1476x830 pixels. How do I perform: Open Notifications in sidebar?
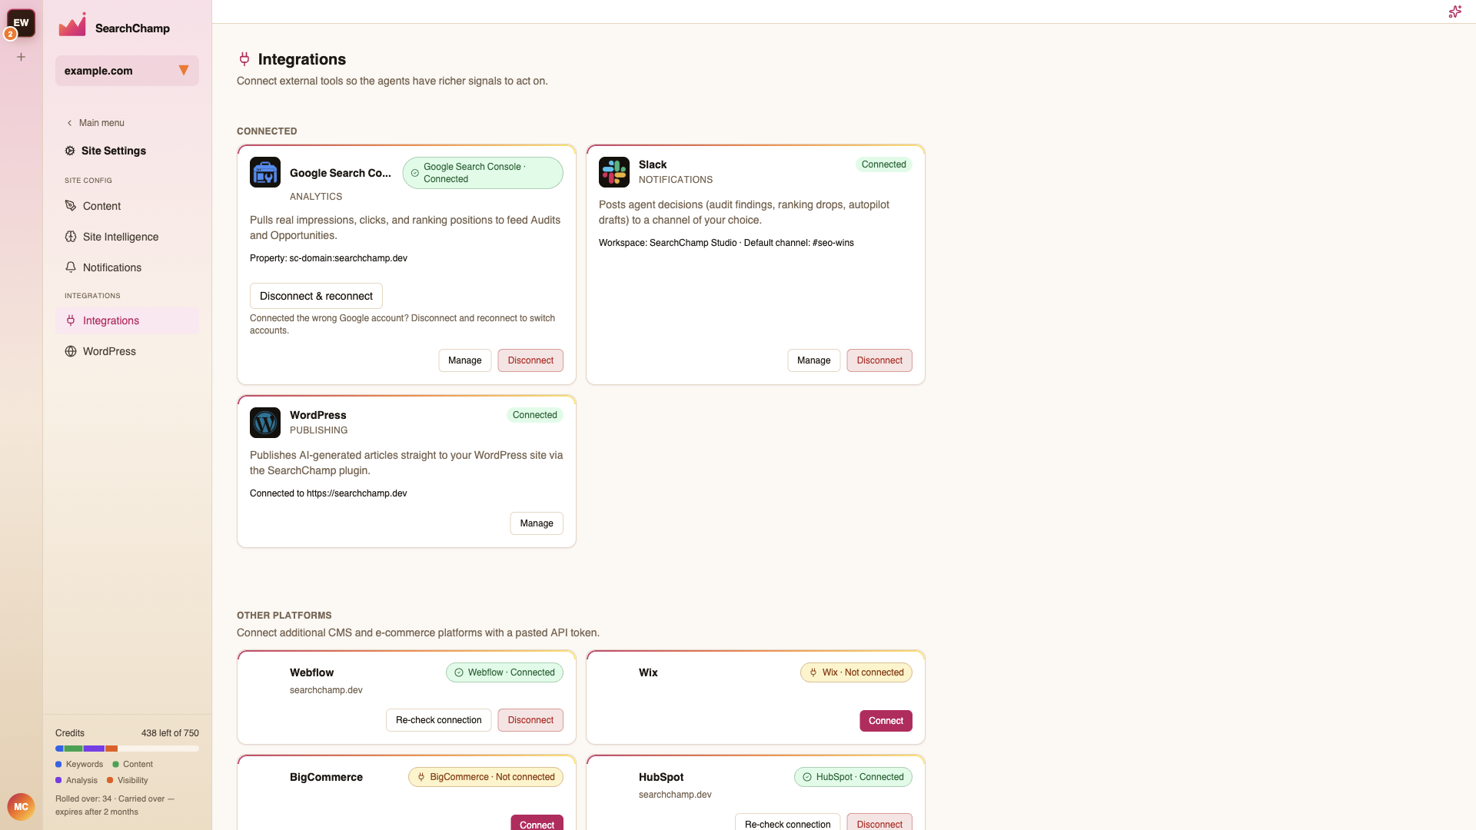[x=127, y=267]
